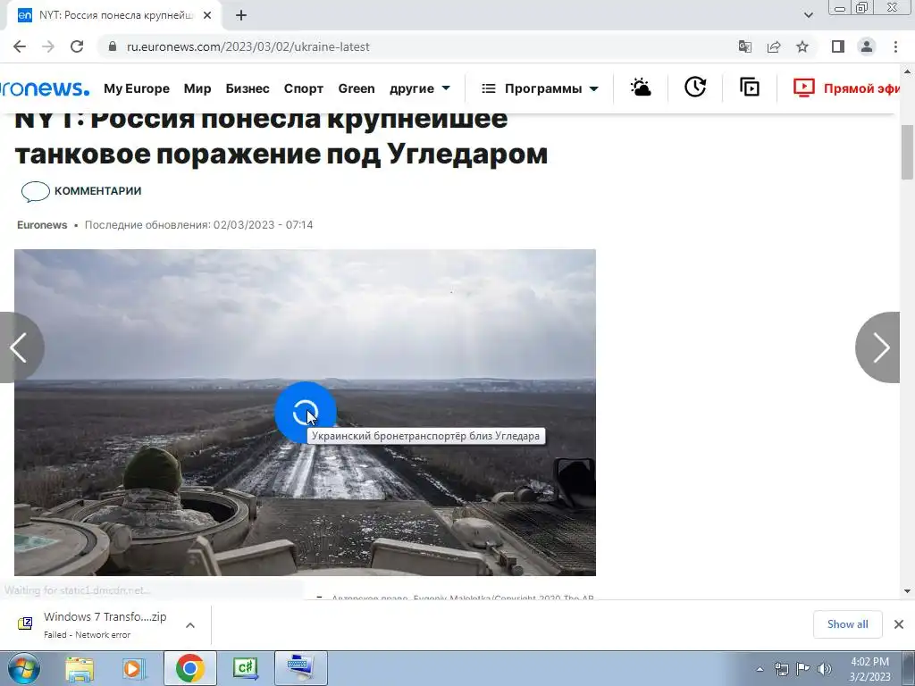The width and height of the screenshot is (915, 686).
Task: Go to next article with right arrow
Action: [878, 347]
